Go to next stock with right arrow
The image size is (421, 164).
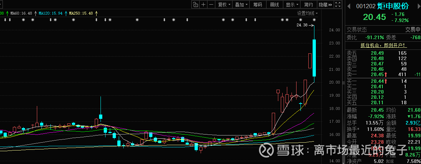(x=417, y=6)
